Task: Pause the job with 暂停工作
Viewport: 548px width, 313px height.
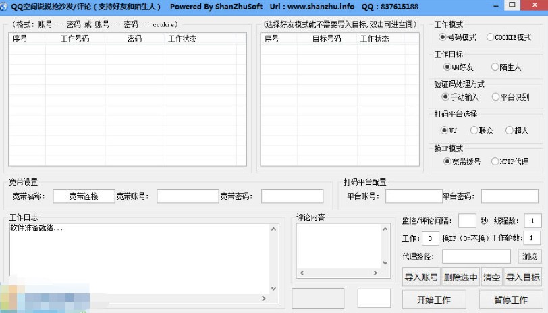Action: coord(511,300)
